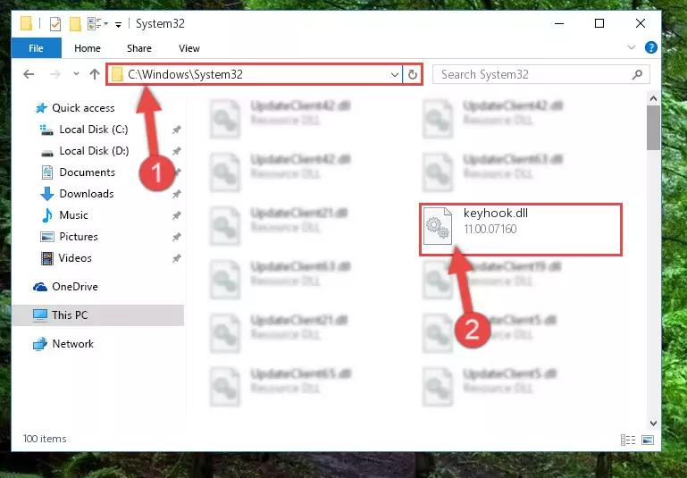Click the magnifier search icon

(638, 74)
